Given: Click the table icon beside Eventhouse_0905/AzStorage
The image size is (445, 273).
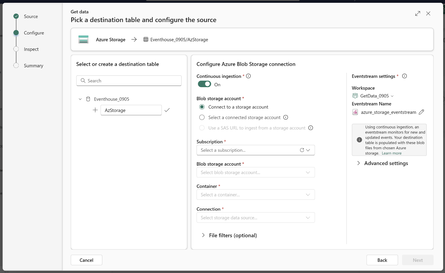Looking at the screenshot, I should click(146, 39).
